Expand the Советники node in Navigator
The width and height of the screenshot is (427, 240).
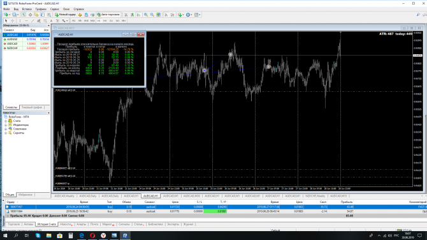6,129
